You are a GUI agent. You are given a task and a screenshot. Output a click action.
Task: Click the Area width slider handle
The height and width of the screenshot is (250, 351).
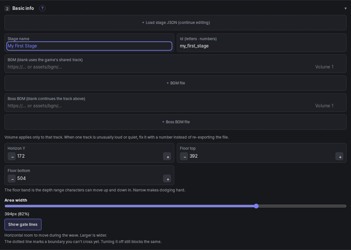click(x=256, y=206)
